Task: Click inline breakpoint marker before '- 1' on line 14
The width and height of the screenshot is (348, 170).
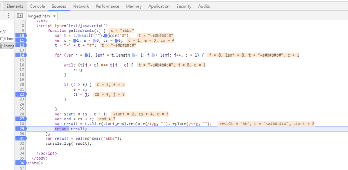Action: tap(134, 55)
